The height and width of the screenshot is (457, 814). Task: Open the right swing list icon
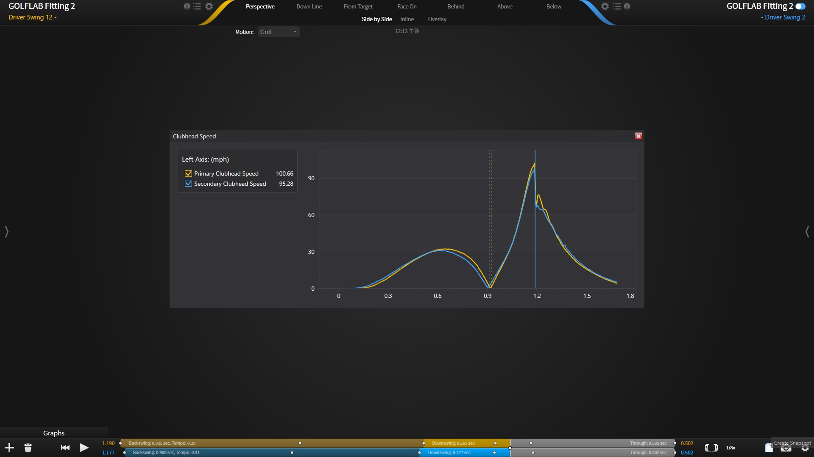pyautogui.click(x=617, y=6)
